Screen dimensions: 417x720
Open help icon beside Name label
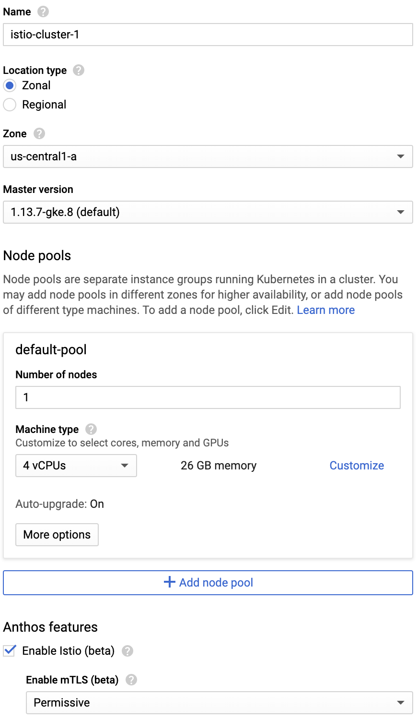click(43, 12)
